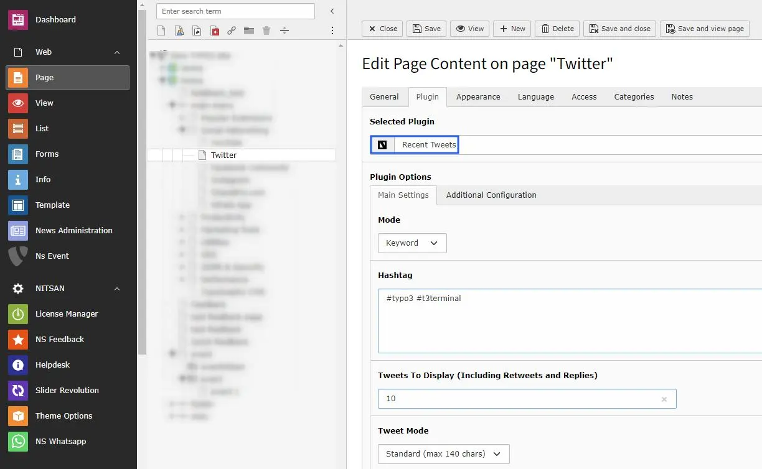Click the View button in toolbar
Viewport: 762px width, 469px height.
click(470, 29)
